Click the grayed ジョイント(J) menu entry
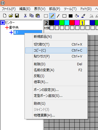Screen dimensions: 98x130 (56, 110)
